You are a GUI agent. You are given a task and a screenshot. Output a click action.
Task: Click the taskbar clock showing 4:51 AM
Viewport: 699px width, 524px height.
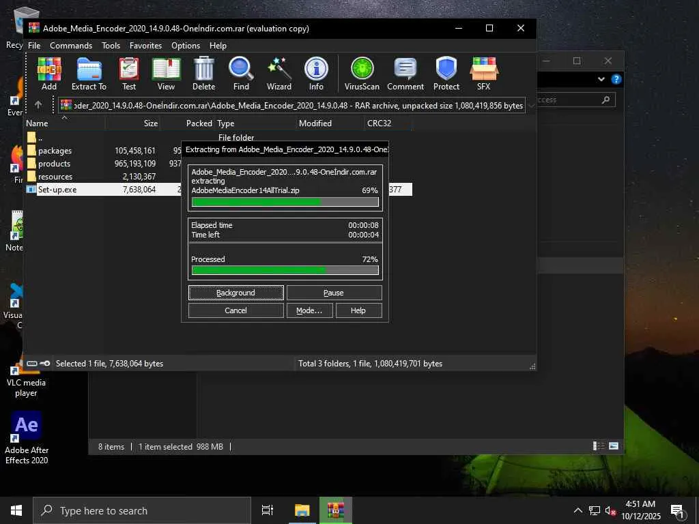640,510
